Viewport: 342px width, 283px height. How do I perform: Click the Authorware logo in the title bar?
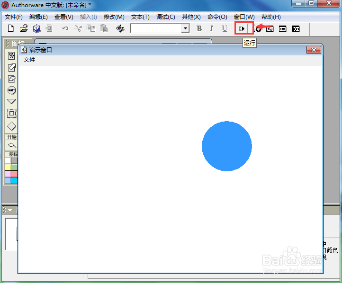pyautogui.click(x=5, y=5)
